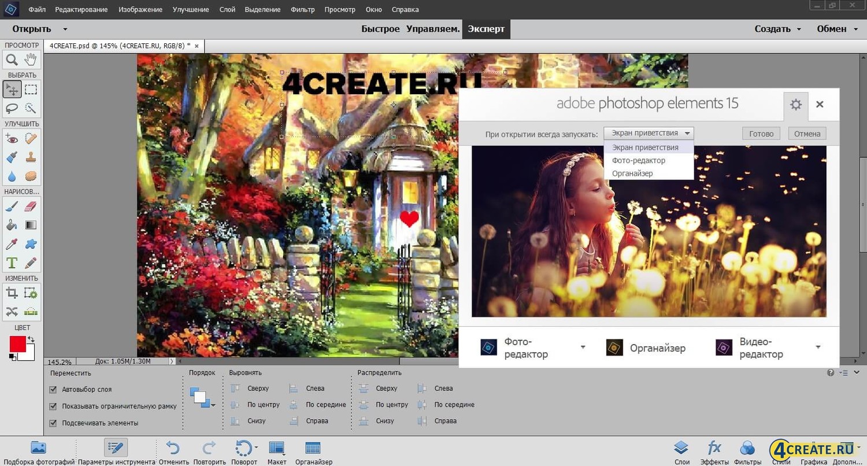Toggle Подсвечивать элементы checkbox
The height and width of the screenshot is (466, 867).
click(x=53, y=423)
